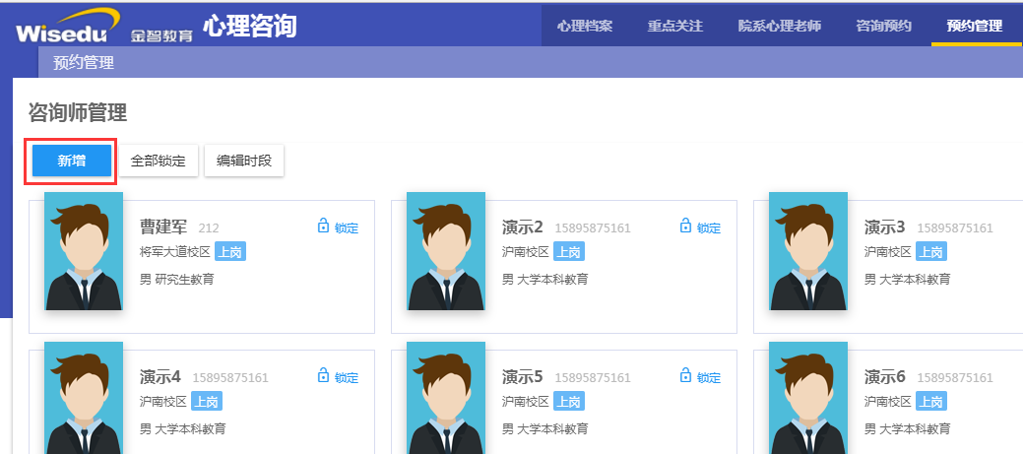Screen dimensions: 1023x454
Task: Click 上岗 badge on 曹建军 card
Action: pos(230,252)
